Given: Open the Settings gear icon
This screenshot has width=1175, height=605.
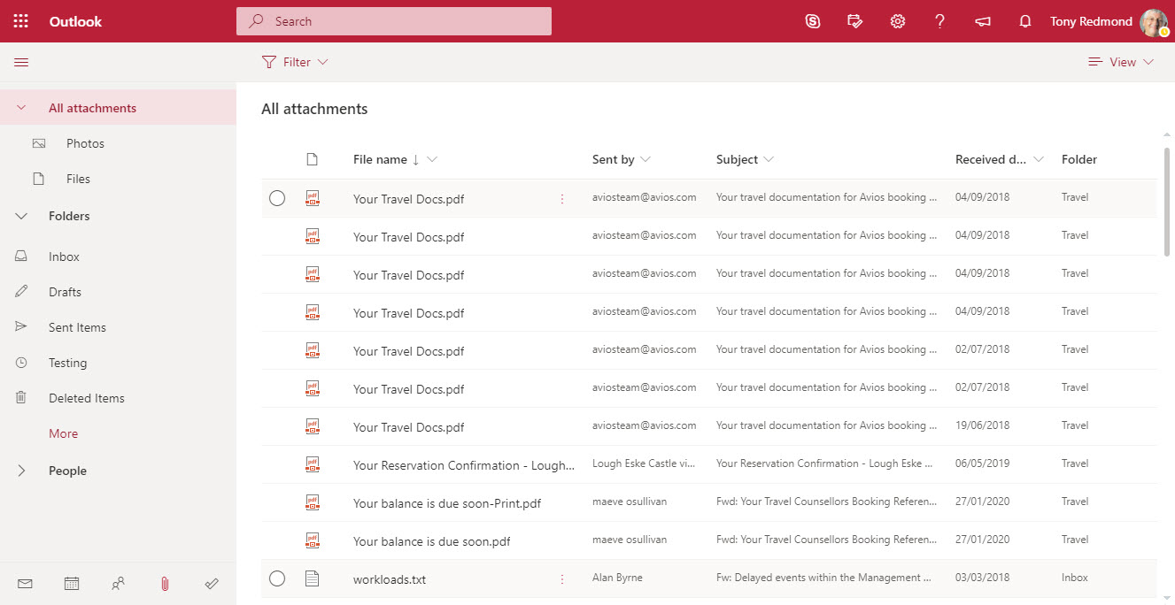Looking at the screenshot, I should [x=898, y=21].
